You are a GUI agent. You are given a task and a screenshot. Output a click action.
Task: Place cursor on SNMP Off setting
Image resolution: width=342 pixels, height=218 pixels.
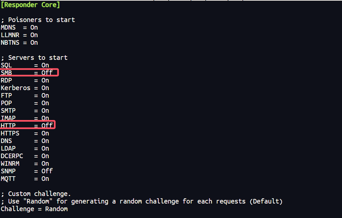point(47,171)
